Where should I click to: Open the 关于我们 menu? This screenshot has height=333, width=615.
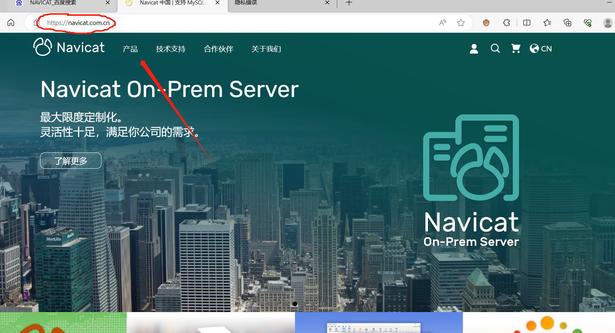pyautogui.click(x=266, y=49)
